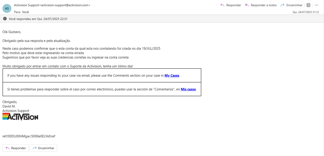Click the AS sender avatar circle
The height and width of the screenshot is (156, 324).
coord(7,8)
